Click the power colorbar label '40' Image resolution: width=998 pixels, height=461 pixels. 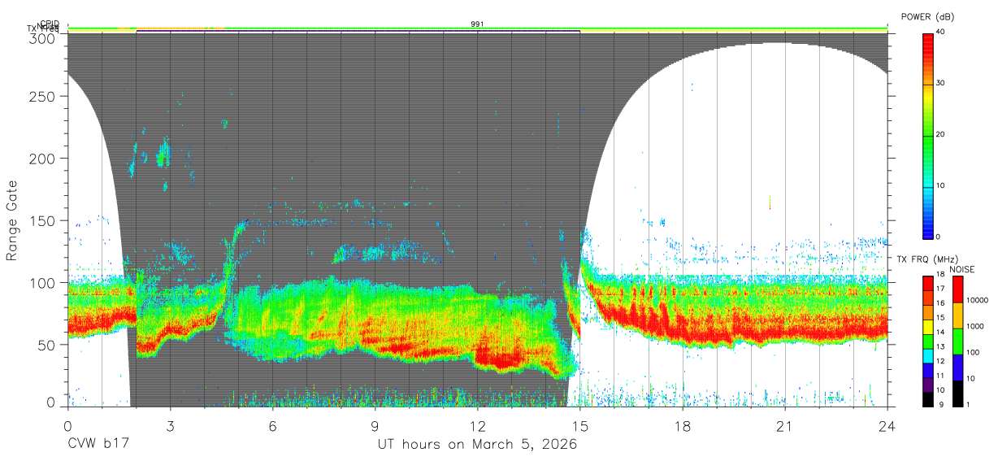pyautogui.click(x=940, y=32)
